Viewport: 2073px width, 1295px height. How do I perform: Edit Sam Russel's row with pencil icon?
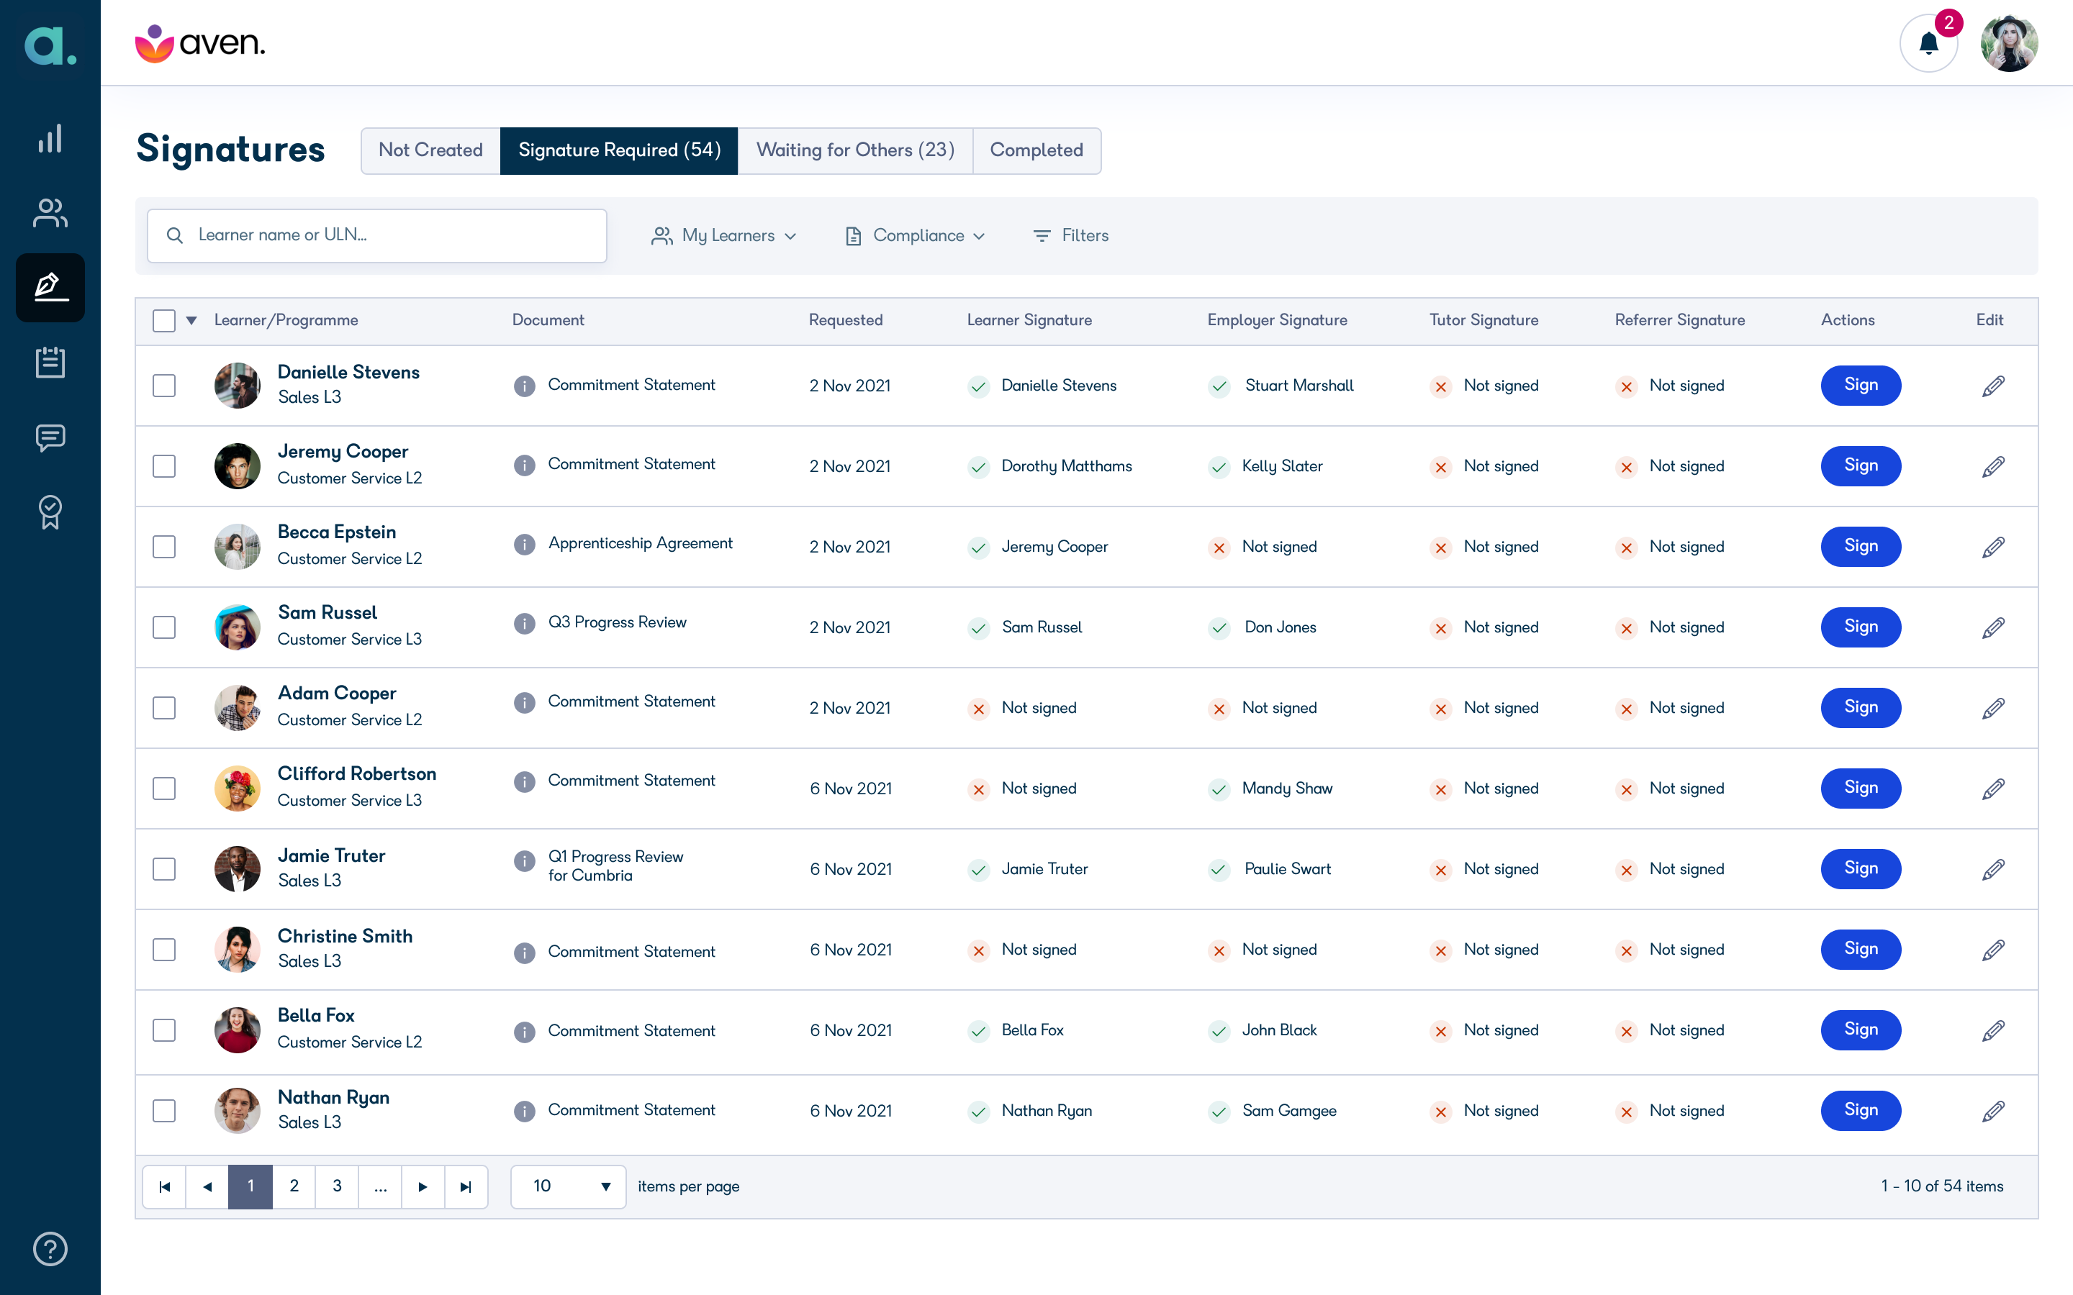point(1993,628)
